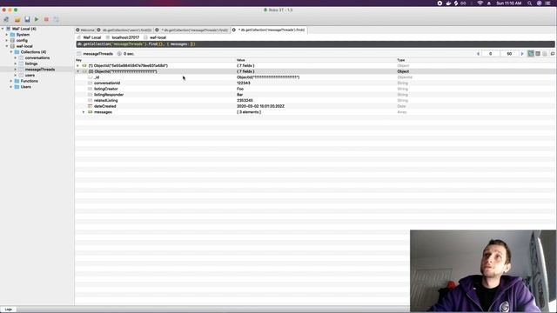
Task: Click the Save floppy-disk toolbar icon
Action: click(x=27, y=19)
